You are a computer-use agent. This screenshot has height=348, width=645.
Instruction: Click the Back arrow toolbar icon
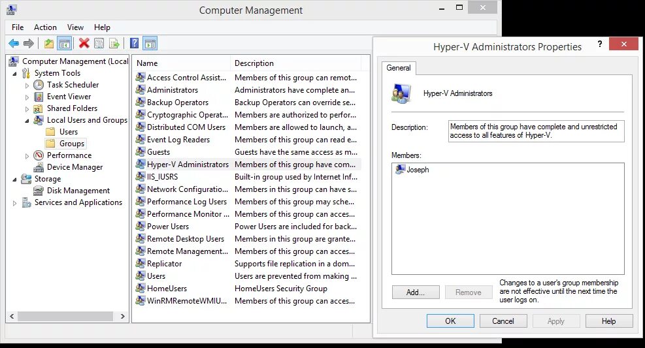[x=14, y=43]
